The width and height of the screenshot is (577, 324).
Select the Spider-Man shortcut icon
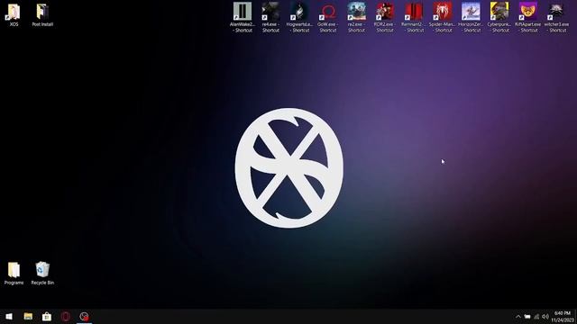(442, 17)
